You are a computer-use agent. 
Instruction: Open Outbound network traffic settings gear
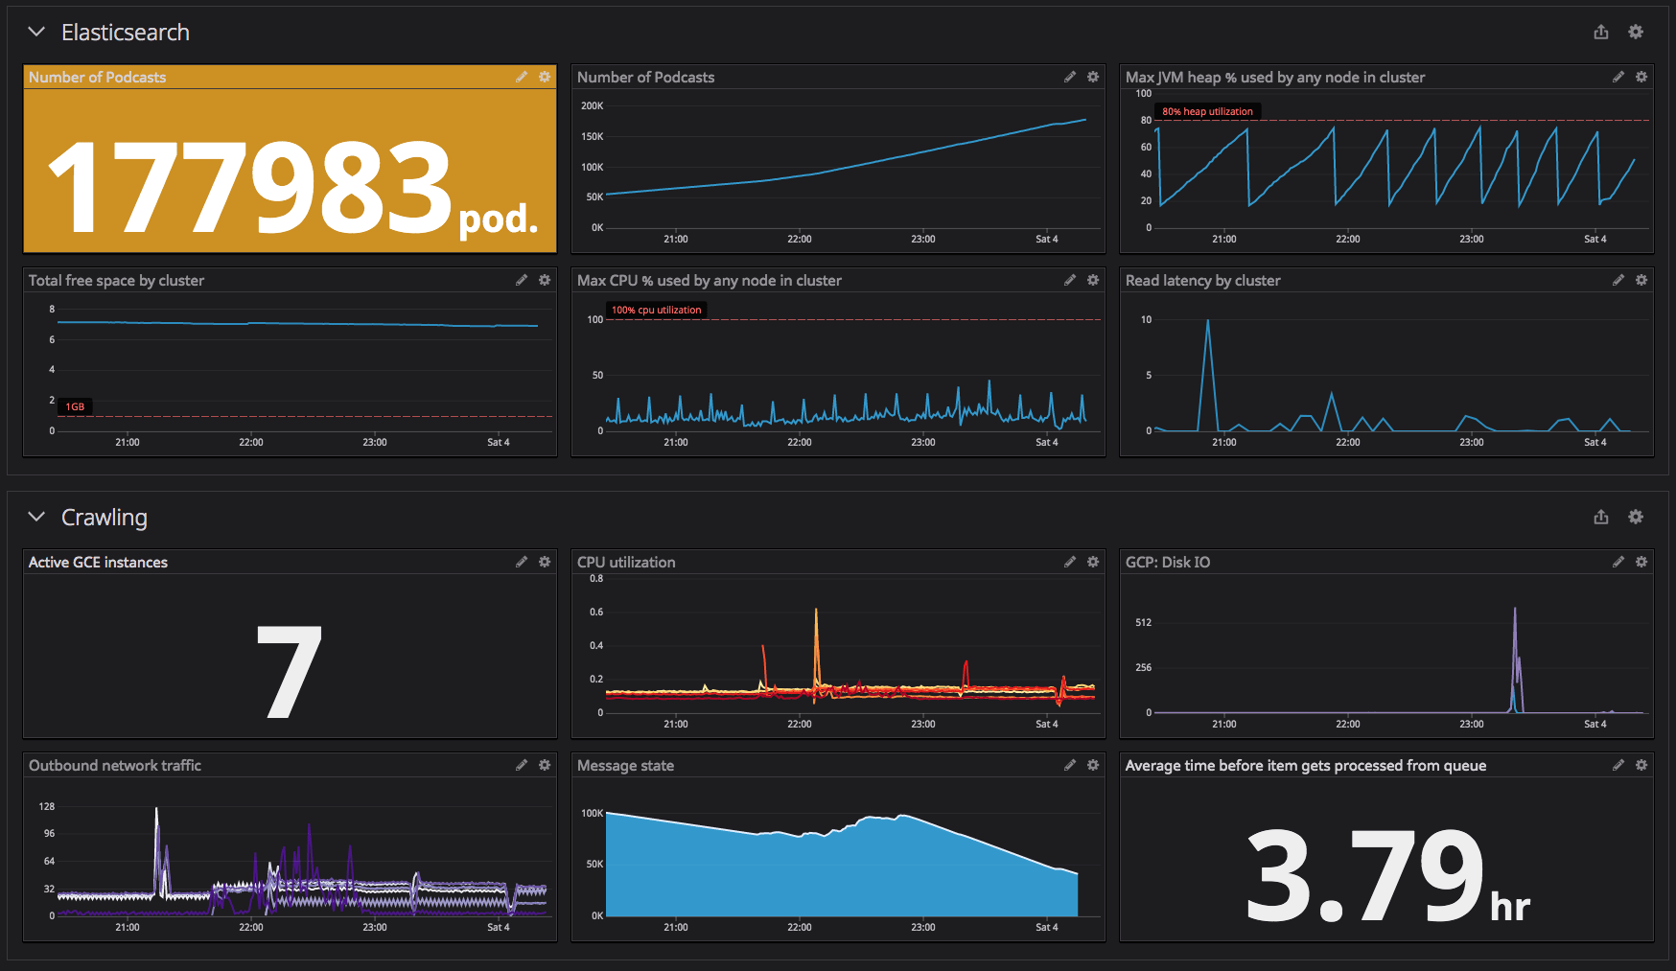coord(545,765)
